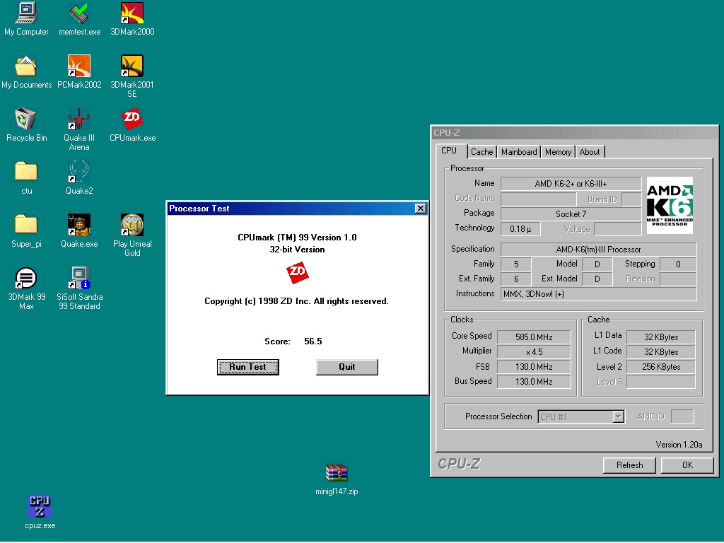Click the ZD logo in Processor Test

pos(298,273)
